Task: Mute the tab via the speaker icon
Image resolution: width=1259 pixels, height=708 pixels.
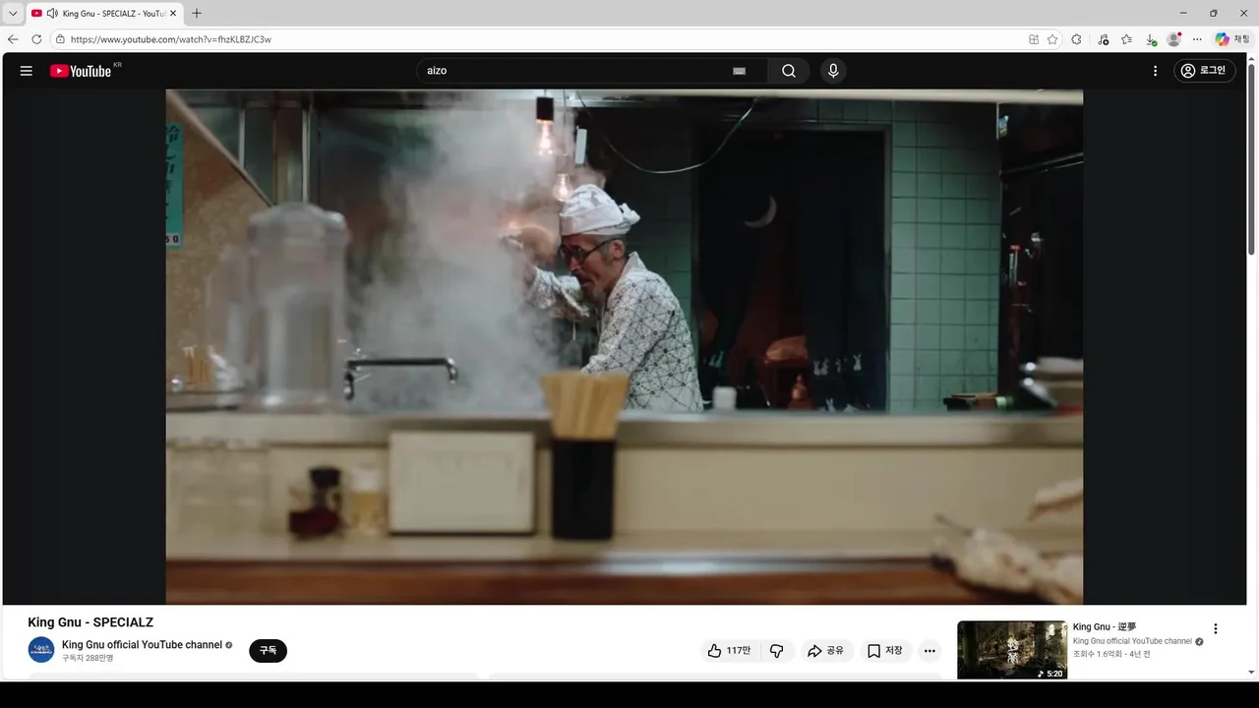Action: pos(52,14)
